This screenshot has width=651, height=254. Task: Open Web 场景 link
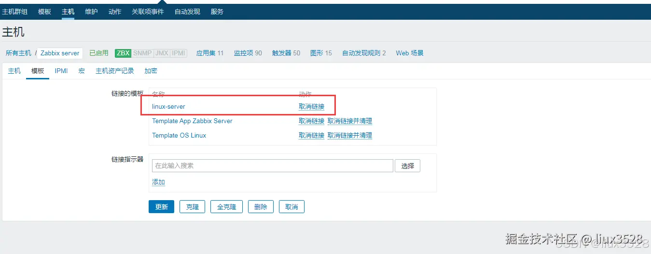pyautogui.click(x=410, y=53)
